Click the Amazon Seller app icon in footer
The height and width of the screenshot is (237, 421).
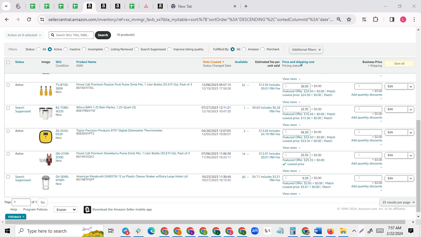(88, 210)
